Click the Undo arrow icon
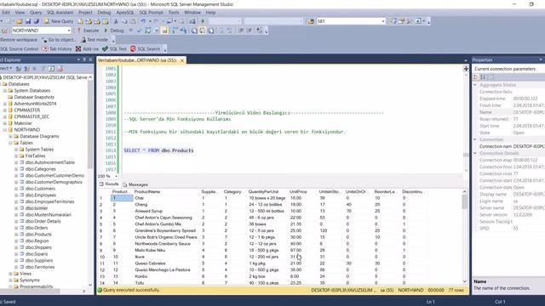The image size is (545, 306). [143, 21]
